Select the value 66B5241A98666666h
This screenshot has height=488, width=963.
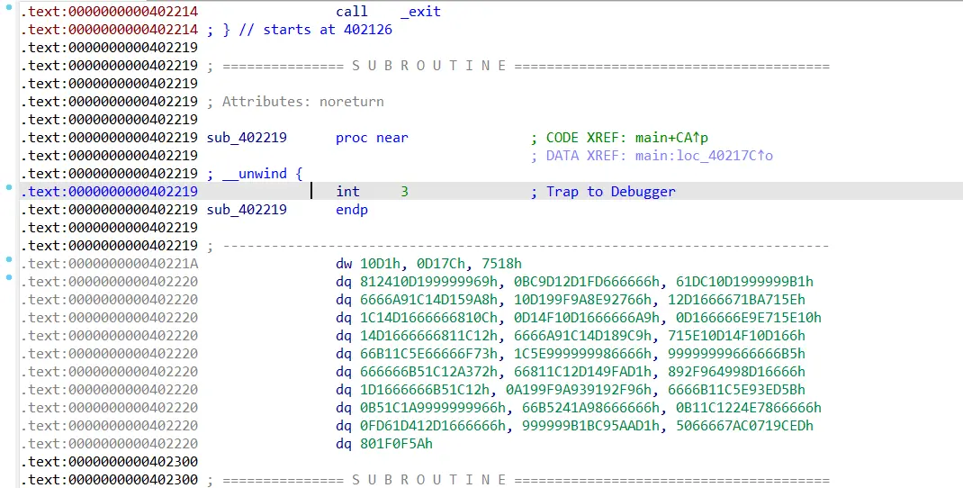pos(590,408)
